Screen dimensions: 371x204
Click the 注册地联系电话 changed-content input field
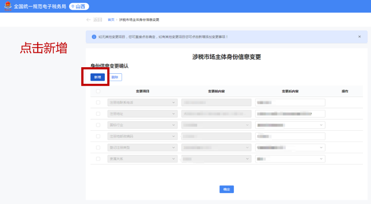290,102
